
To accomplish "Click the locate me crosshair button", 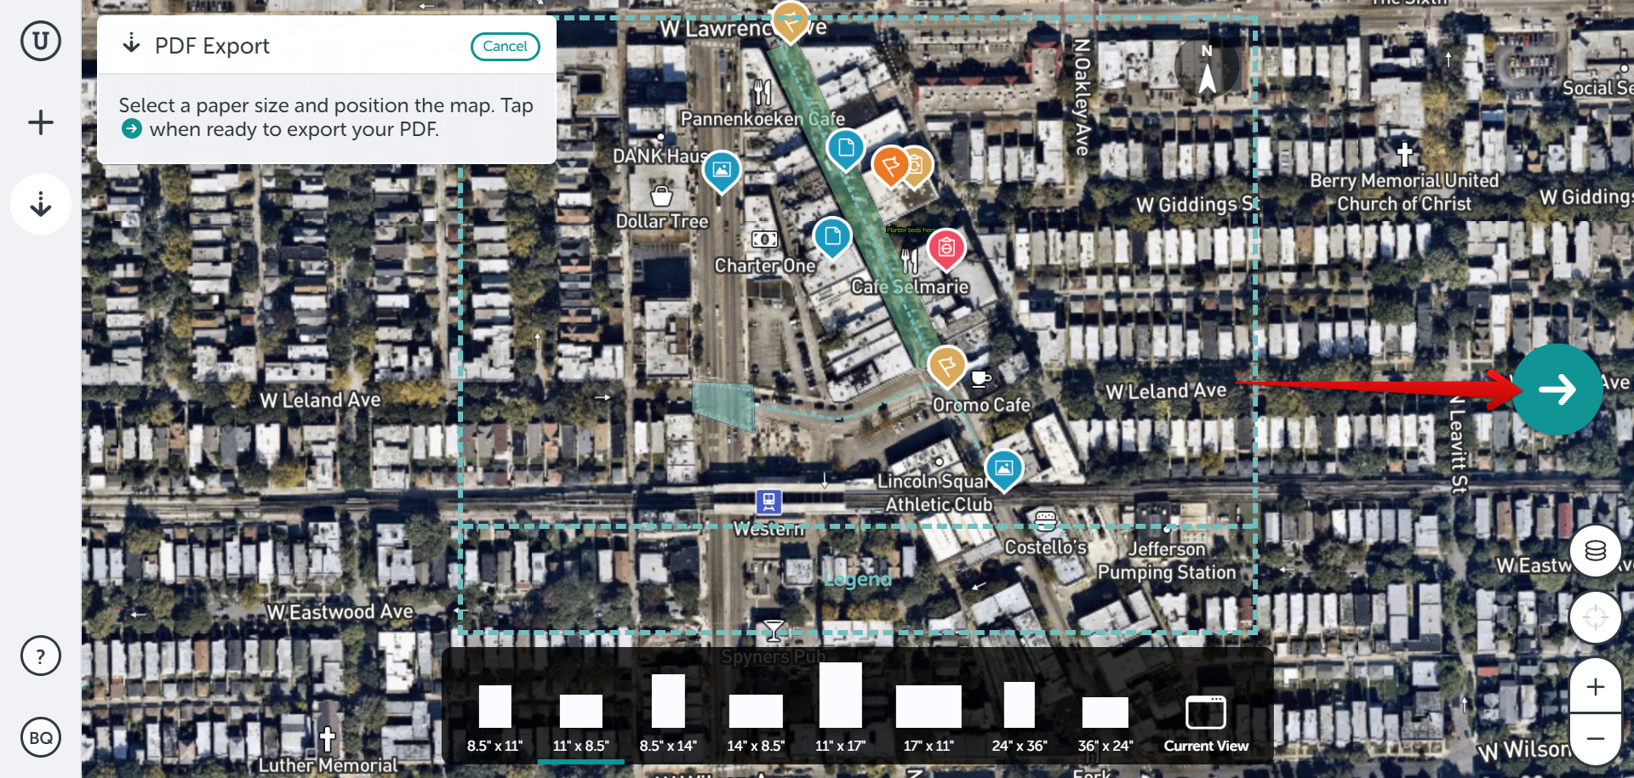I will point(1595,616).
